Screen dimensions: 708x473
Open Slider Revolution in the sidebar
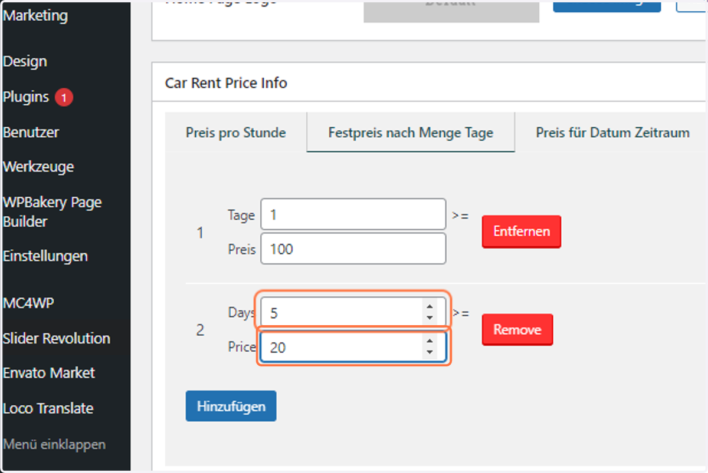(57, 339)
